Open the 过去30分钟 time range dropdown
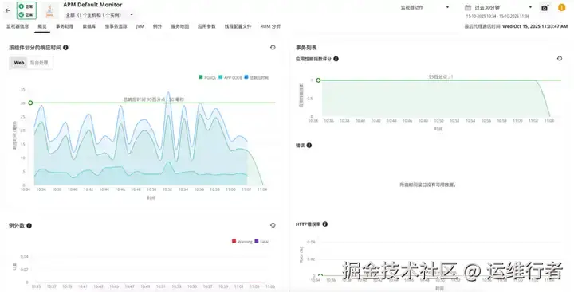Image resolution: width=574 pixels, height=292 pixels. 503,7
